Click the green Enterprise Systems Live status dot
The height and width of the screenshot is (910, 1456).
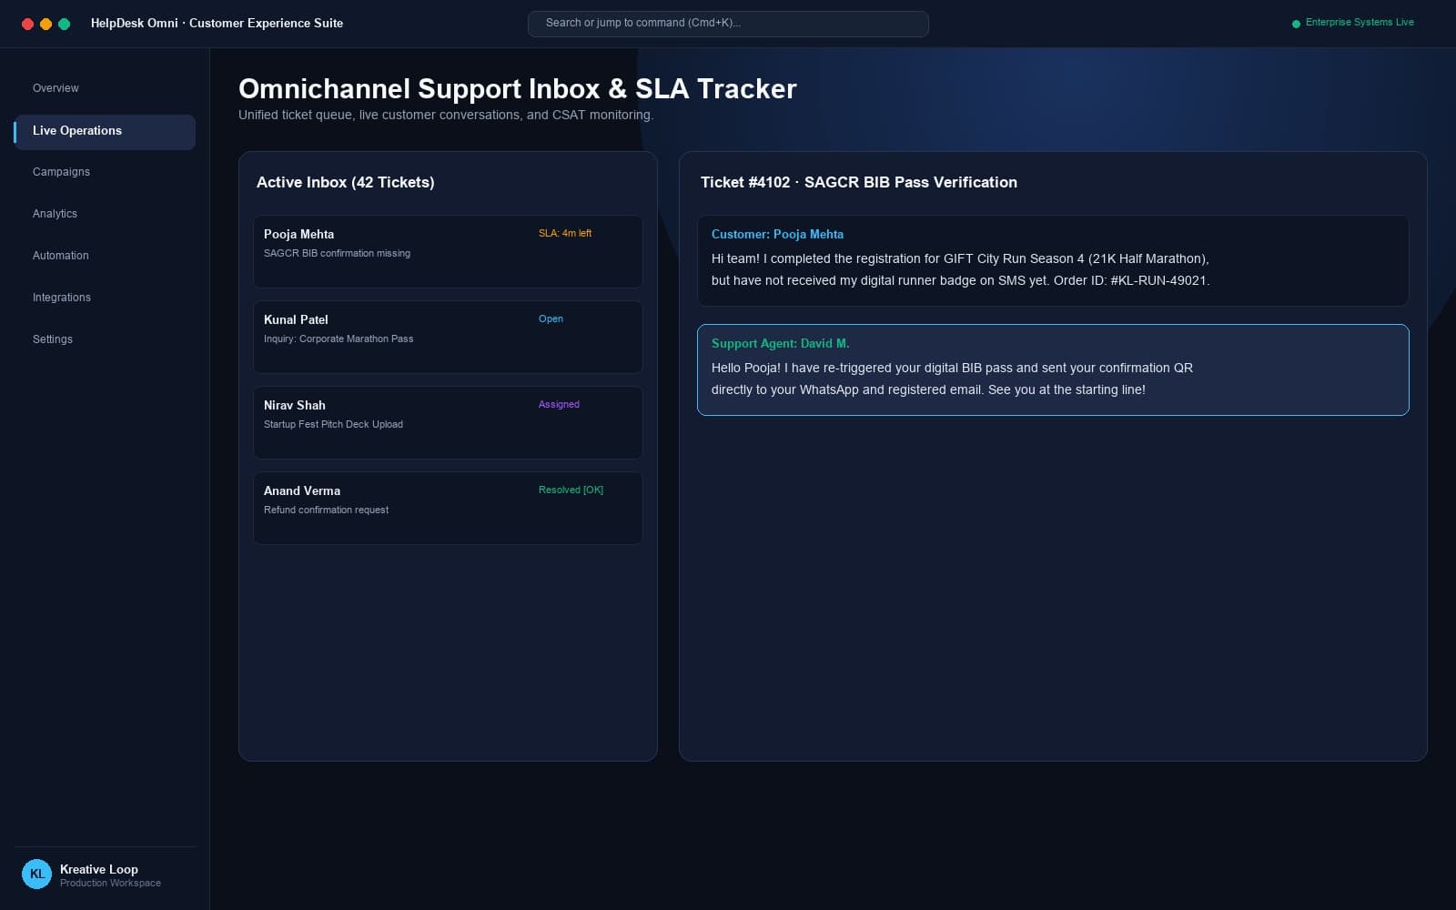pyautogui.click(x=1296, y=24)
